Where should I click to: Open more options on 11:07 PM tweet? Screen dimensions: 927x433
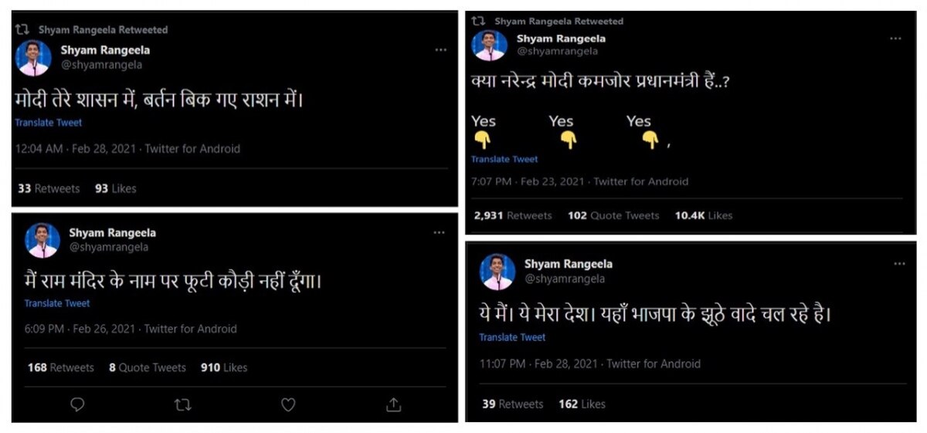(x=899, y=264)
